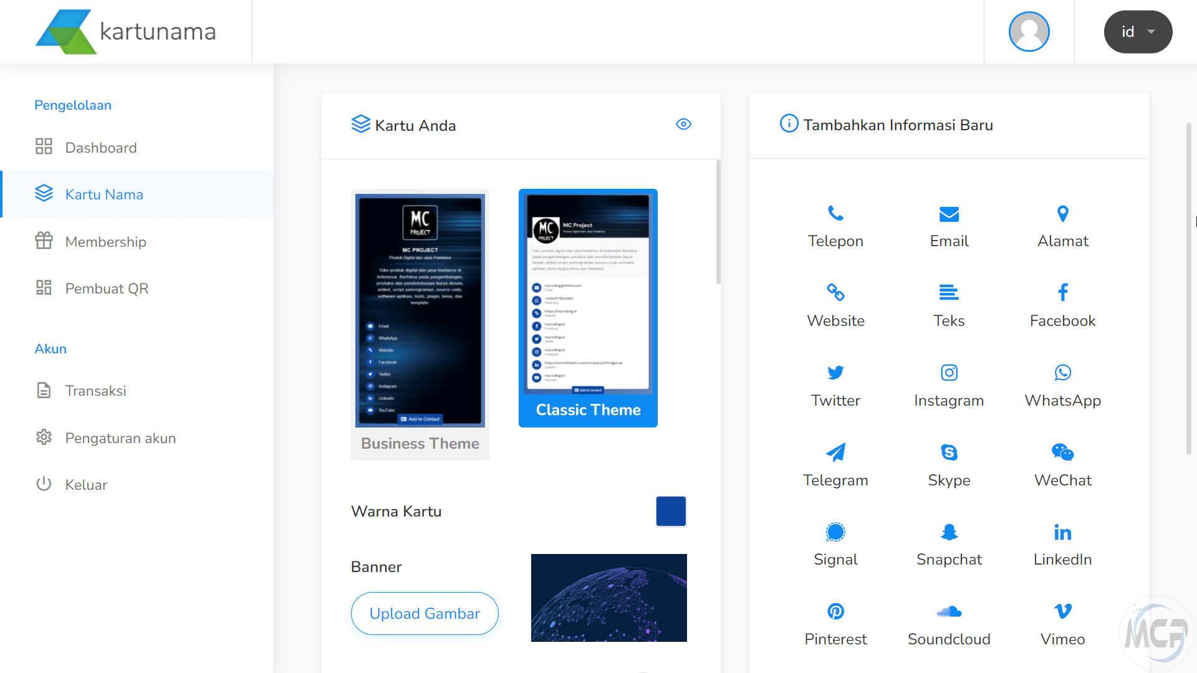Add Instagram account item

(949, 386)
